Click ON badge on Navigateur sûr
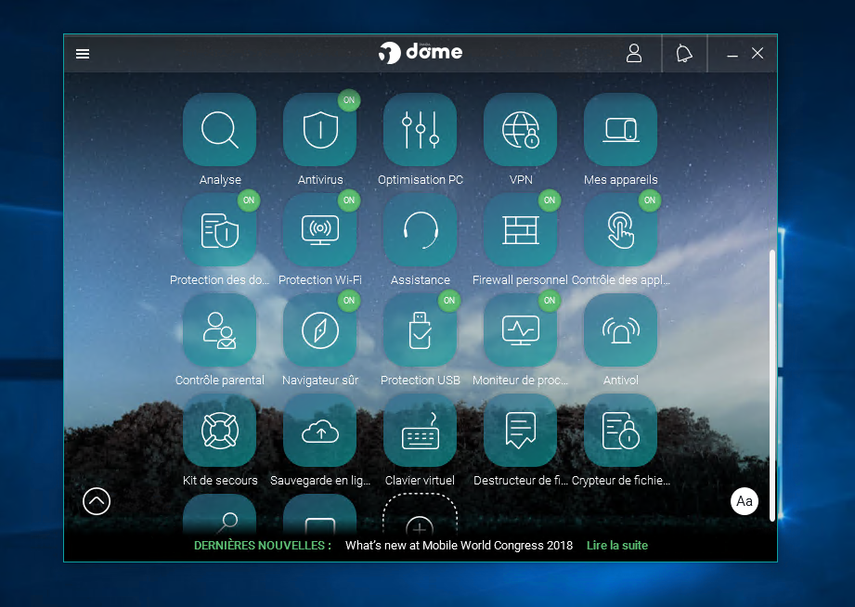The image size is (855, 607). (349, 301)
